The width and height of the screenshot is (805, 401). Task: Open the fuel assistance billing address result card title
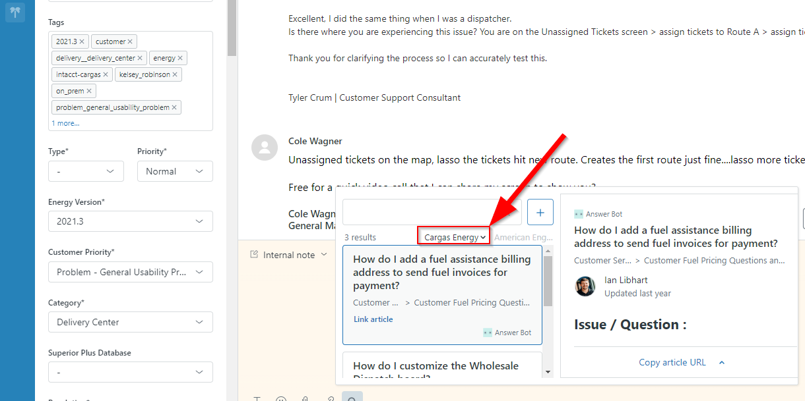click(442, 273)
